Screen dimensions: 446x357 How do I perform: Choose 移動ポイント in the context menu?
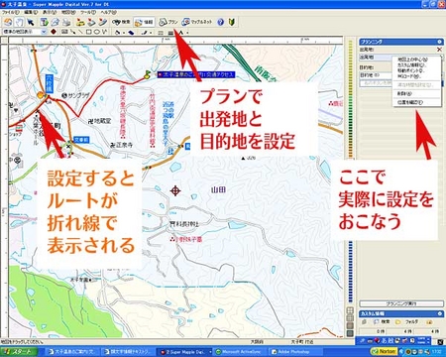410,70
